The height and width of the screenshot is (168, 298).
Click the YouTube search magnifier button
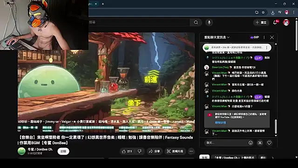(196, 22)
